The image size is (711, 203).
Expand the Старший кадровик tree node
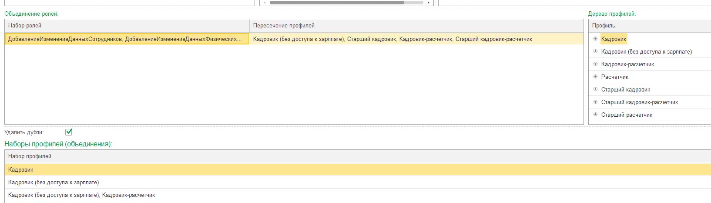(x=595, y=89)
